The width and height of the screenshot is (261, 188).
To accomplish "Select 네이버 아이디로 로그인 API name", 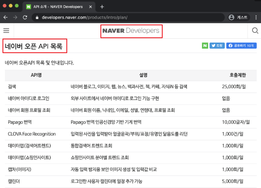I will click(29, 98).
